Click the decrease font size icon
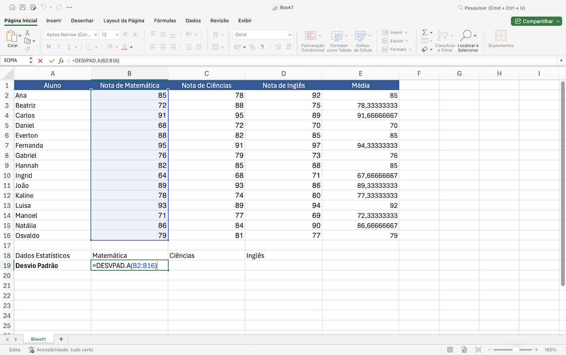 [x=136, y=34]
